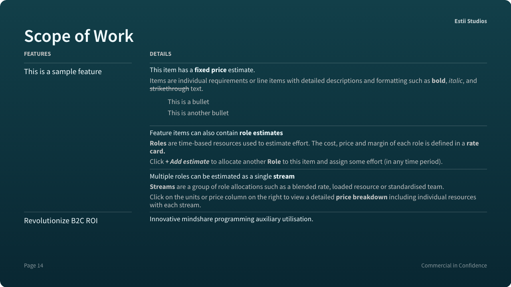Select the 'This is a bullet' line

pos(188,102)
